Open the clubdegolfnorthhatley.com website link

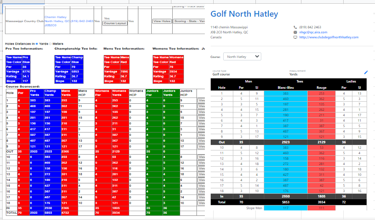[329, 37]
